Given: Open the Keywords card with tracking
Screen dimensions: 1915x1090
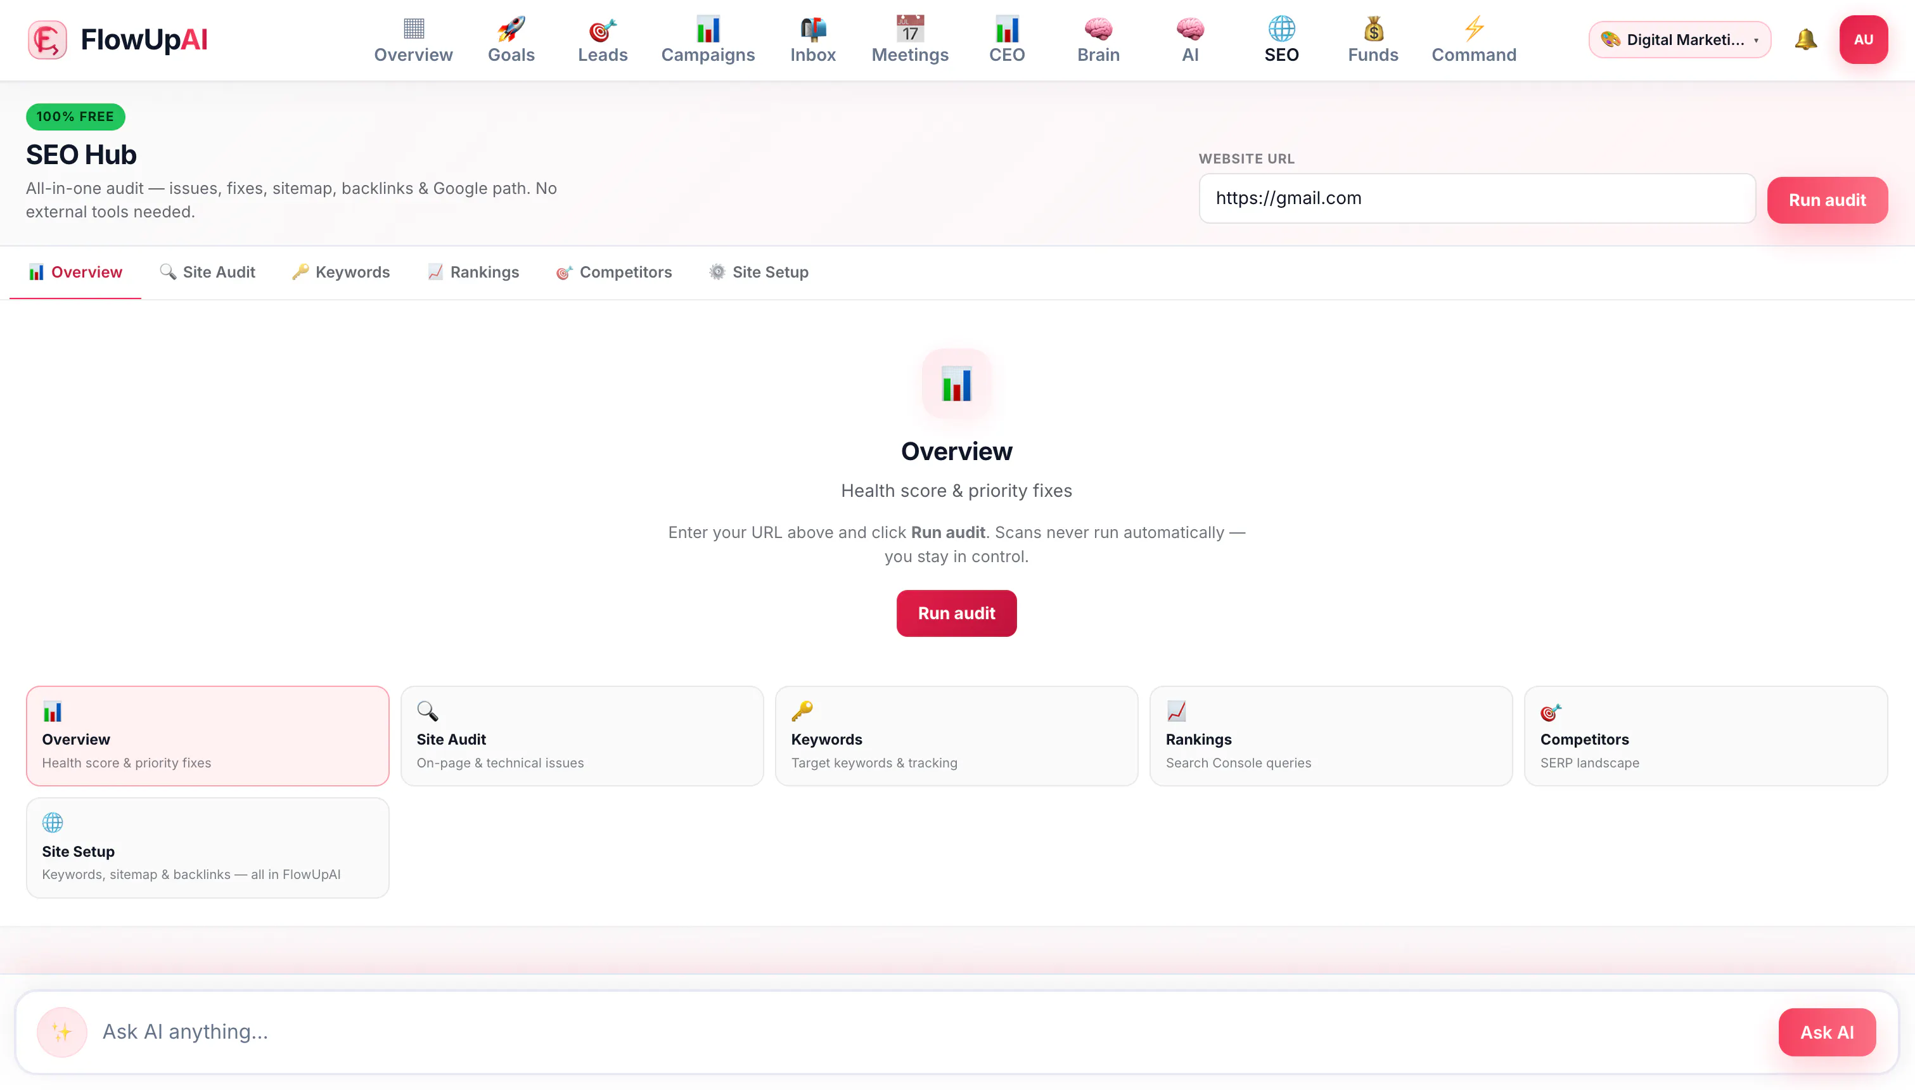Looking at the screenshot, I should click(x=956, y=735).
